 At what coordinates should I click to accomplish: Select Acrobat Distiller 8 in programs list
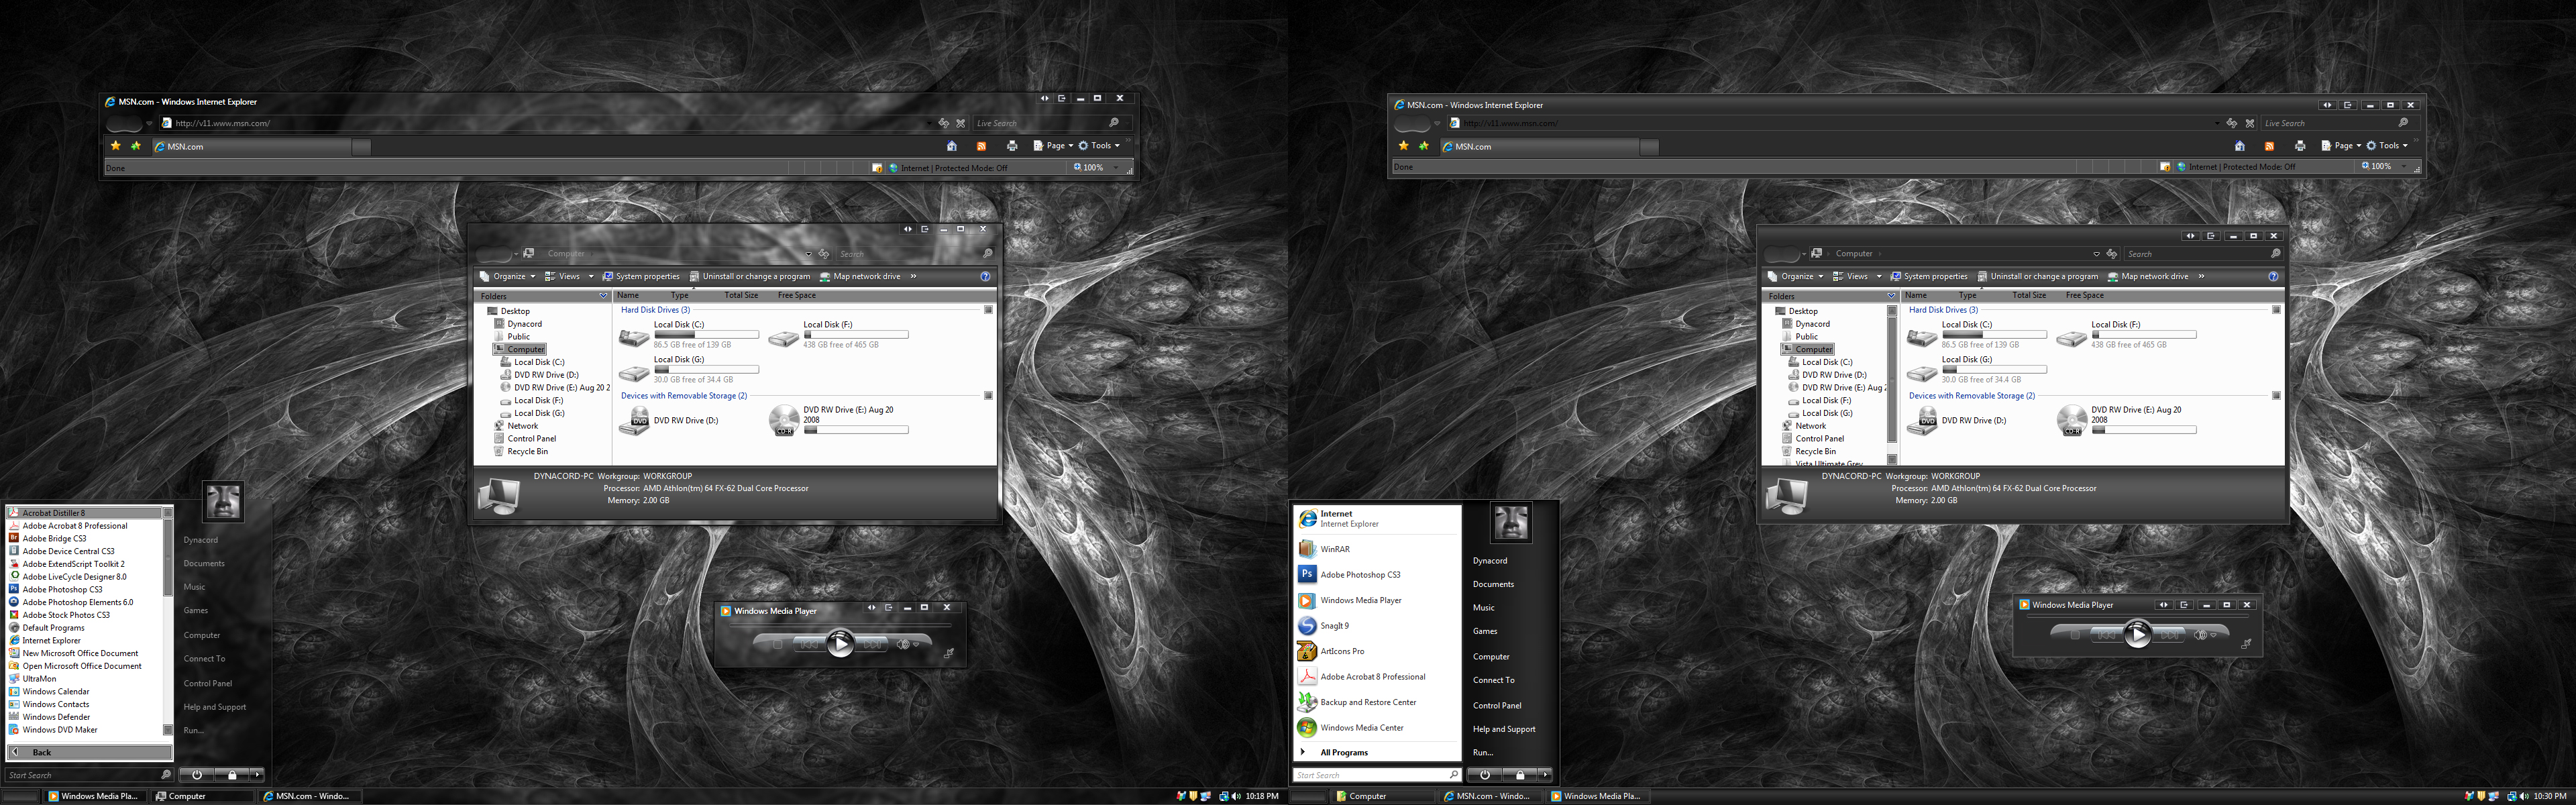point(84,513)
